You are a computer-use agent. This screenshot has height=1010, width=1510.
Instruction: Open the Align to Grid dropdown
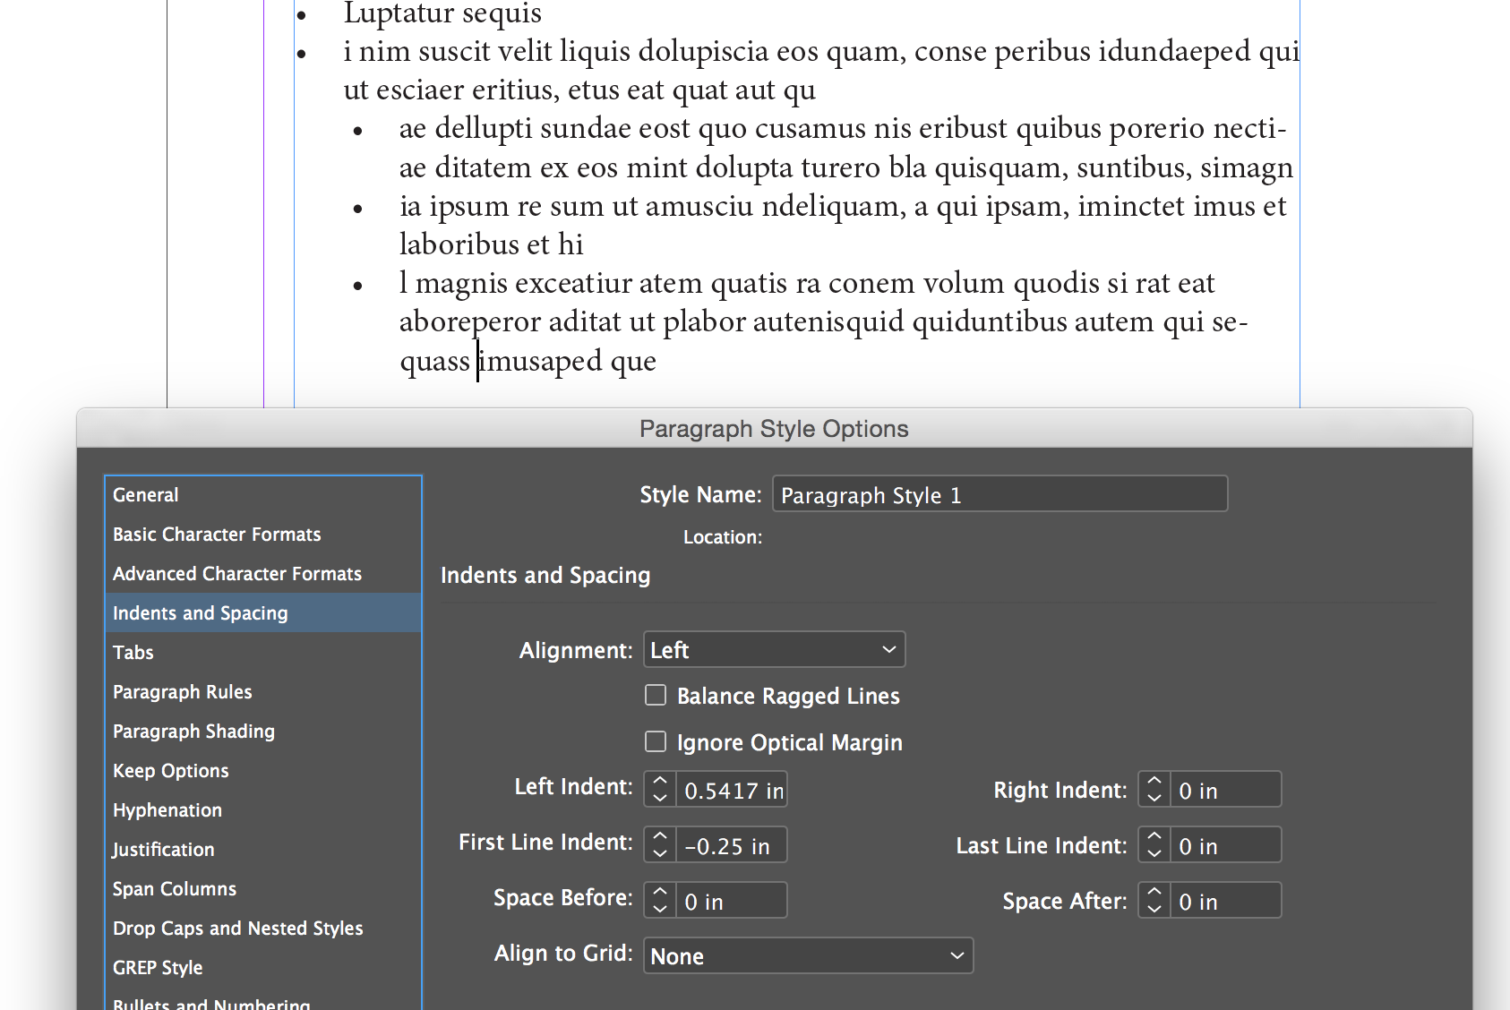point(807,955)
